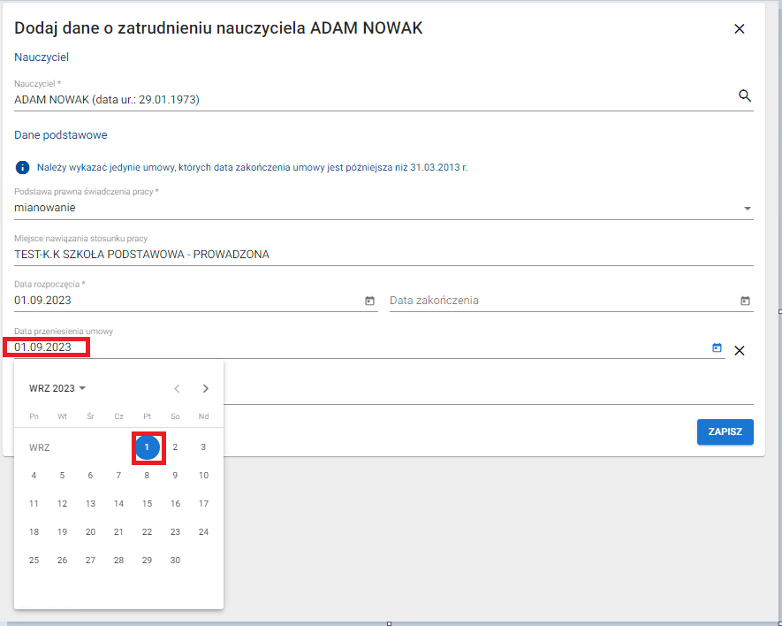
Task: Click the blue info icon
Action: [22, 167]
